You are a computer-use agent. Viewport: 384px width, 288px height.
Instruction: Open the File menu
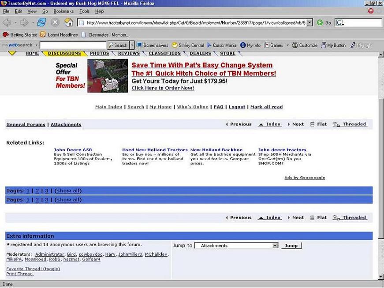click(6, 11)
